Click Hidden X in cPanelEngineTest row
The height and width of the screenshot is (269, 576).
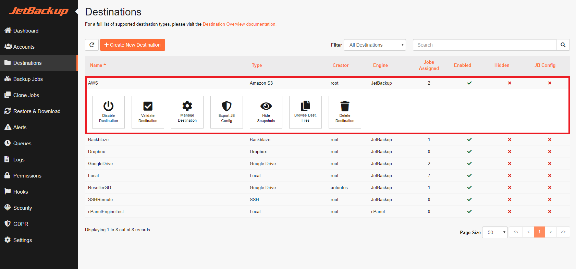(510, 211)
